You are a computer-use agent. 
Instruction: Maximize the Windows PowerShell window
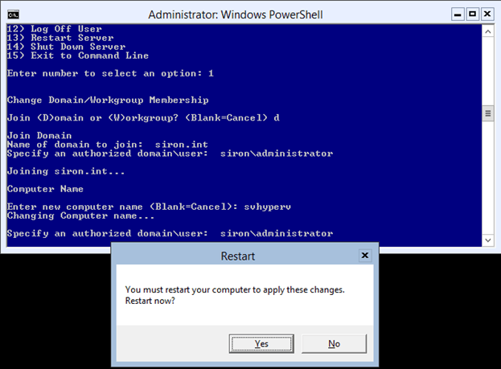point(472,14)
